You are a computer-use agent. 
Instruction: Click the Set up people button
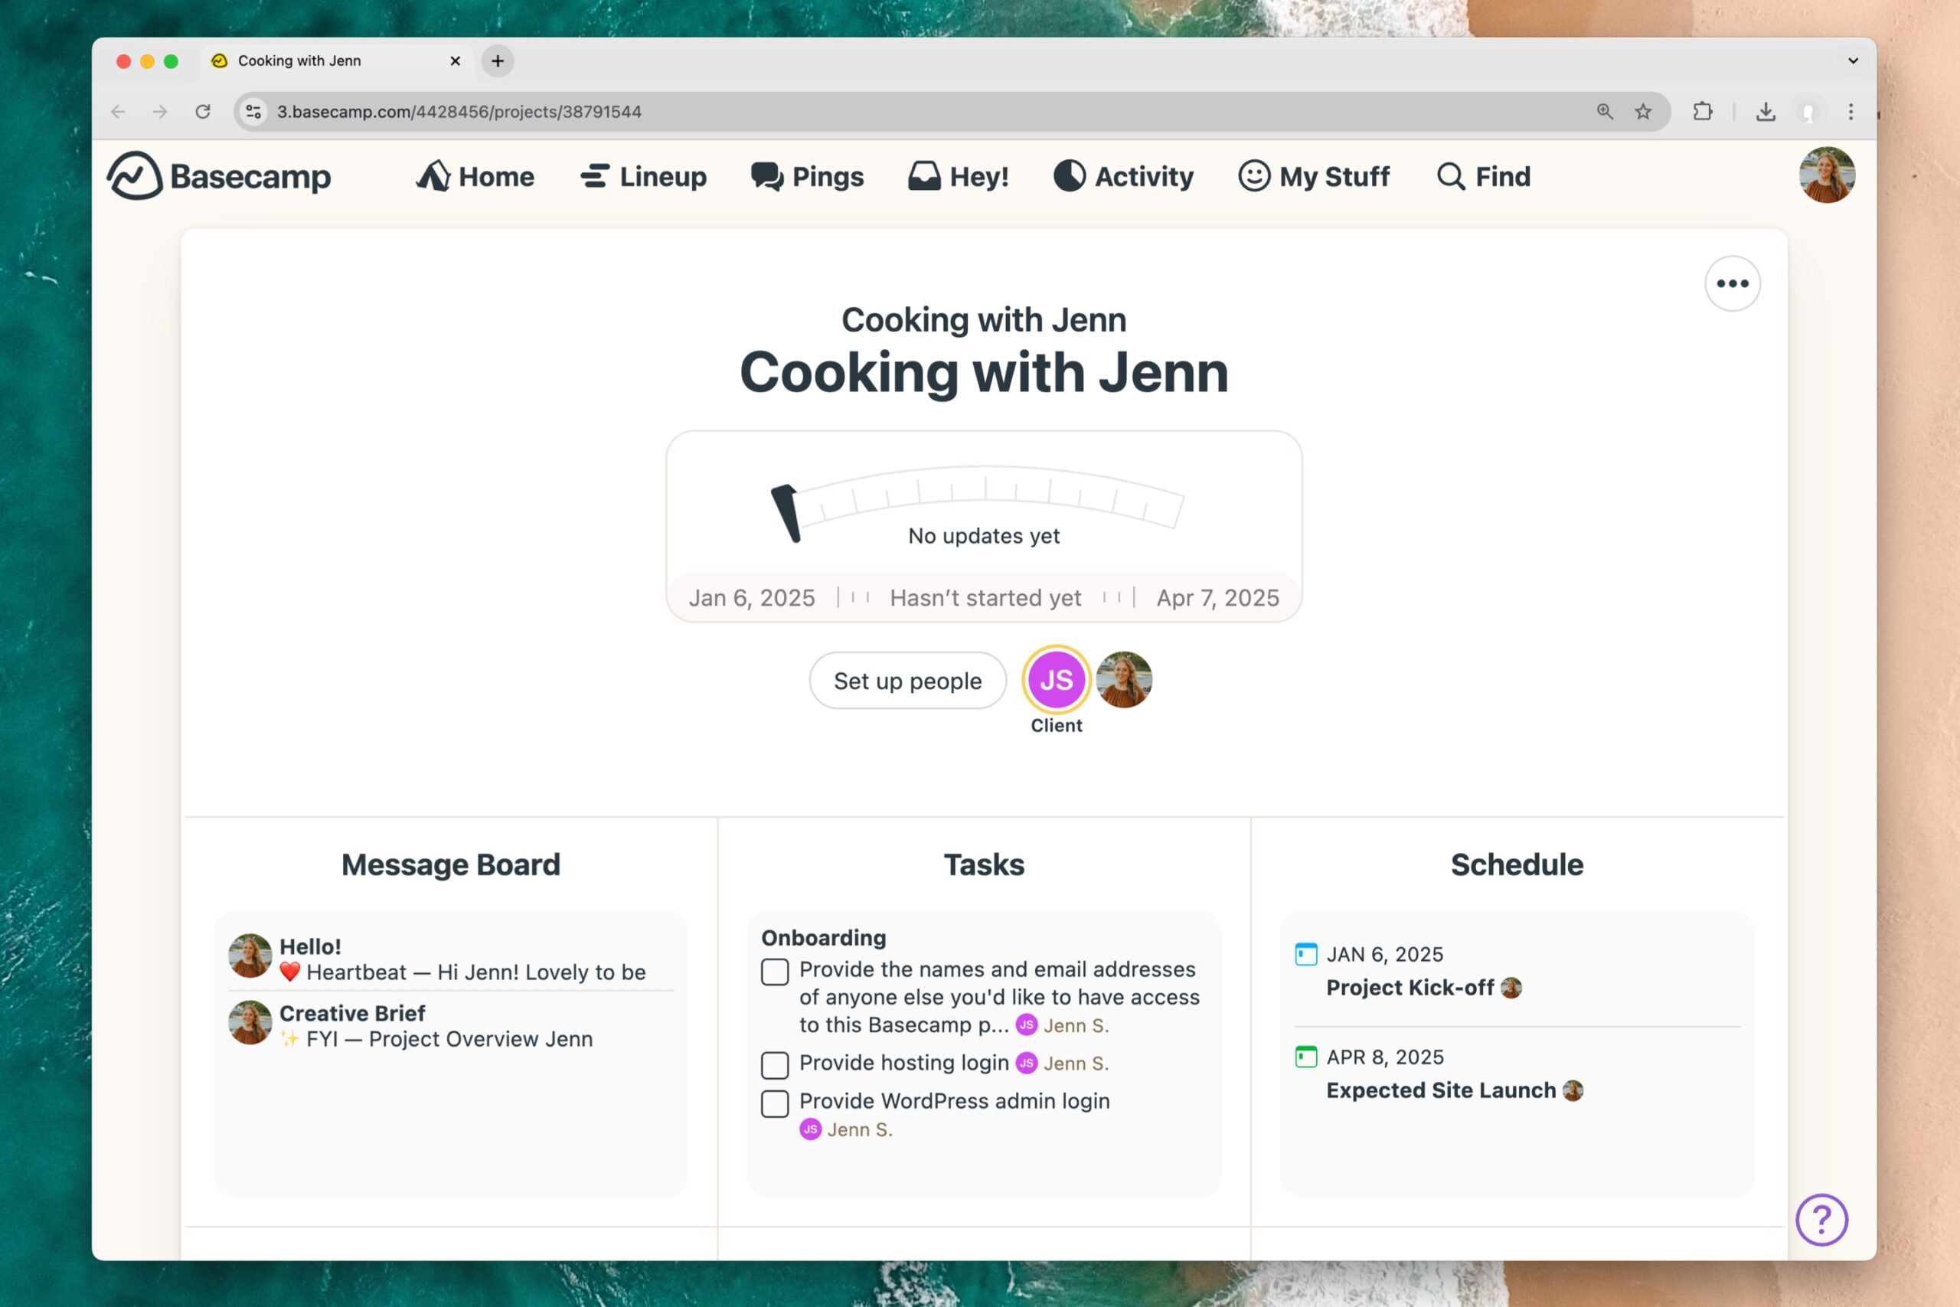pos(907,680)
